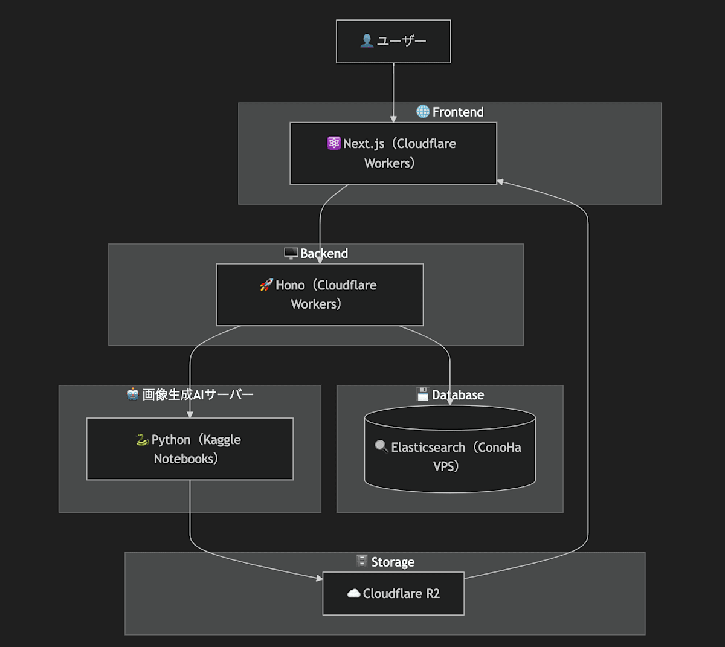Click the monitor icon beside Backend
This screenshot has height=647, width=725.
(291, 253)
